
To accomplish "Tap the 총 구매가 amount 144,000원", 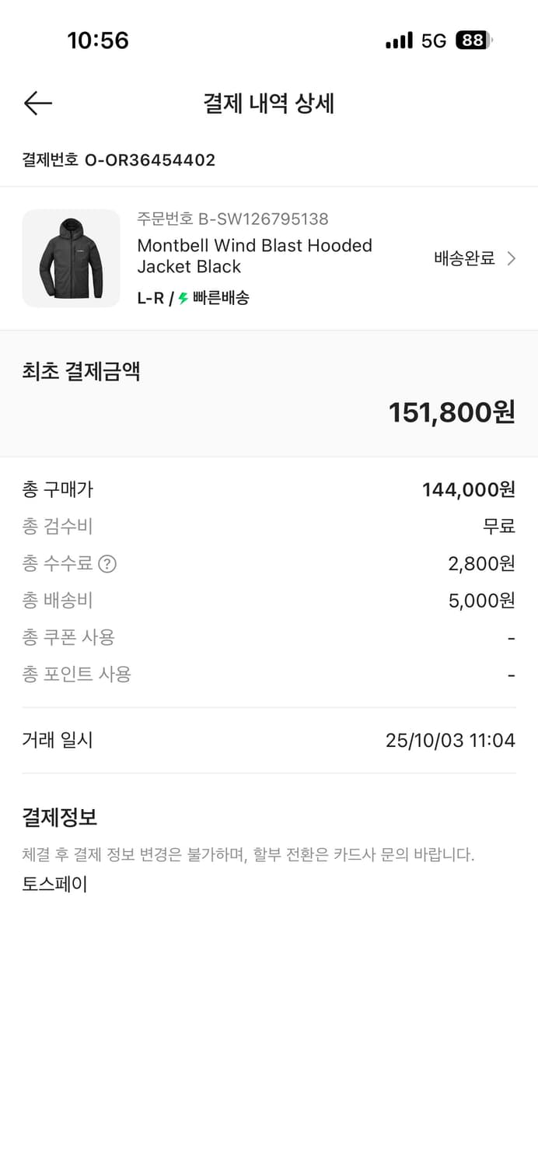I will 468,489.
